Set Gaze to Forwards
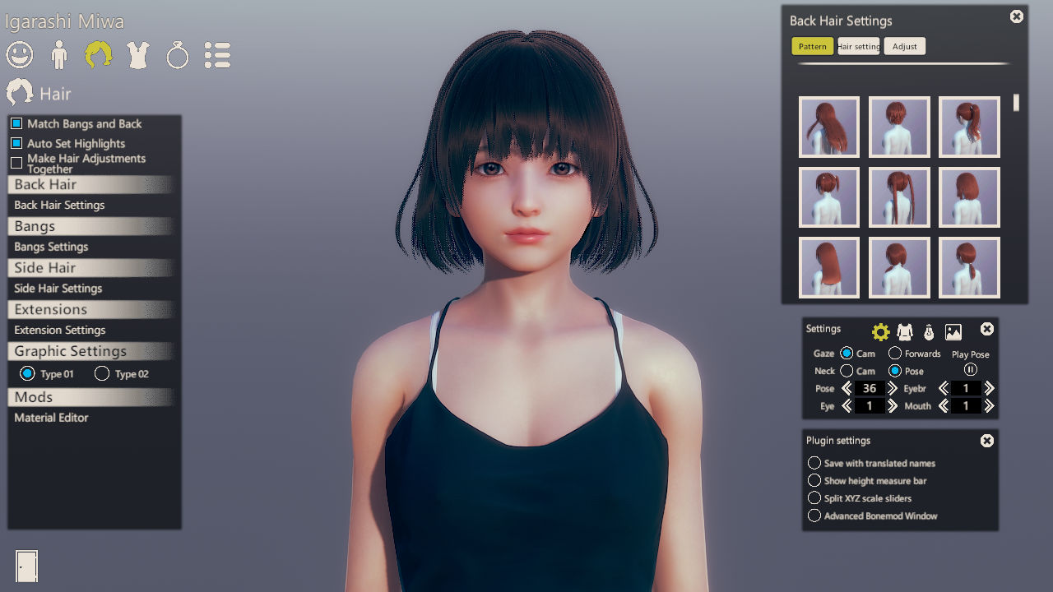The image size is (1053, 592). pyautogui.click(x=895, y=354)
